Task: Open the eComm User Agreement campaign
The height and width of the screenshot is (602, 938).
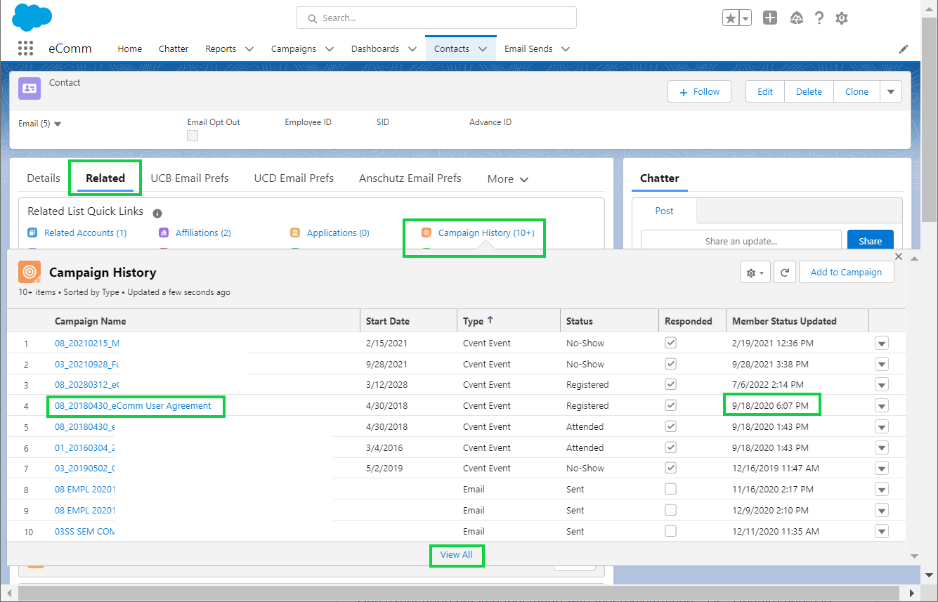Action: point(133,406)
